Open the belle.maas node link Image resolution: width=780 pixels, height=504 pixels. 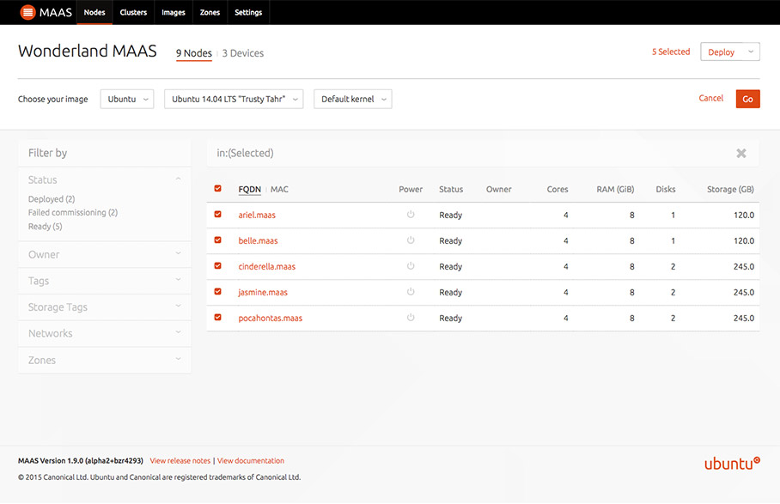[259, 241]
